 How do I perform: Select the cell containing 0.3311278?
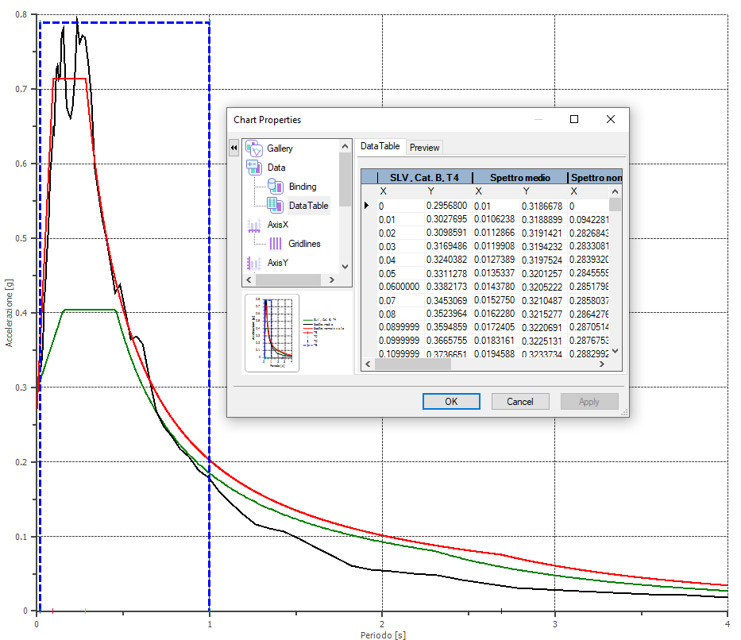446,273
